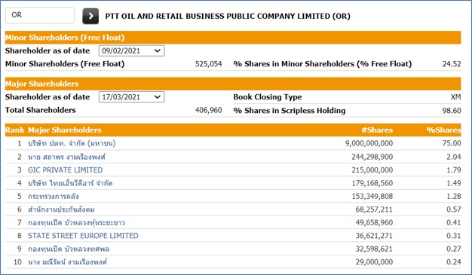Click the Rank column header
This screenshot has height=275, width=472.
15,130
